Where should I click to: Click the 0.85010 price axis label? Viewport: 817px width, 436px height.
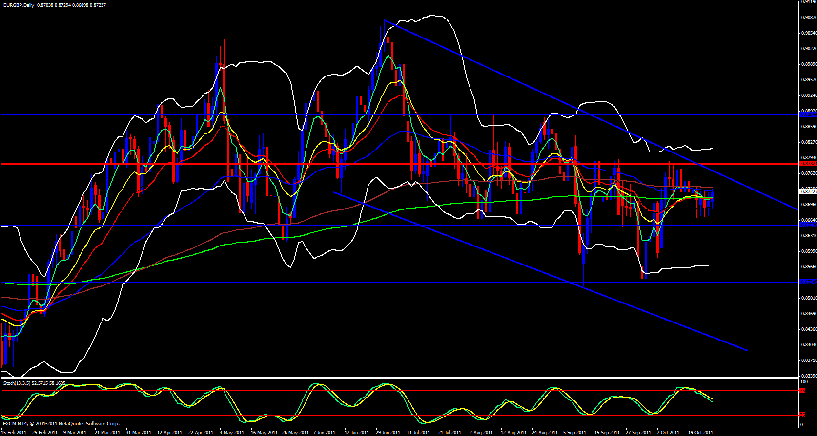[x=809, y=298]
